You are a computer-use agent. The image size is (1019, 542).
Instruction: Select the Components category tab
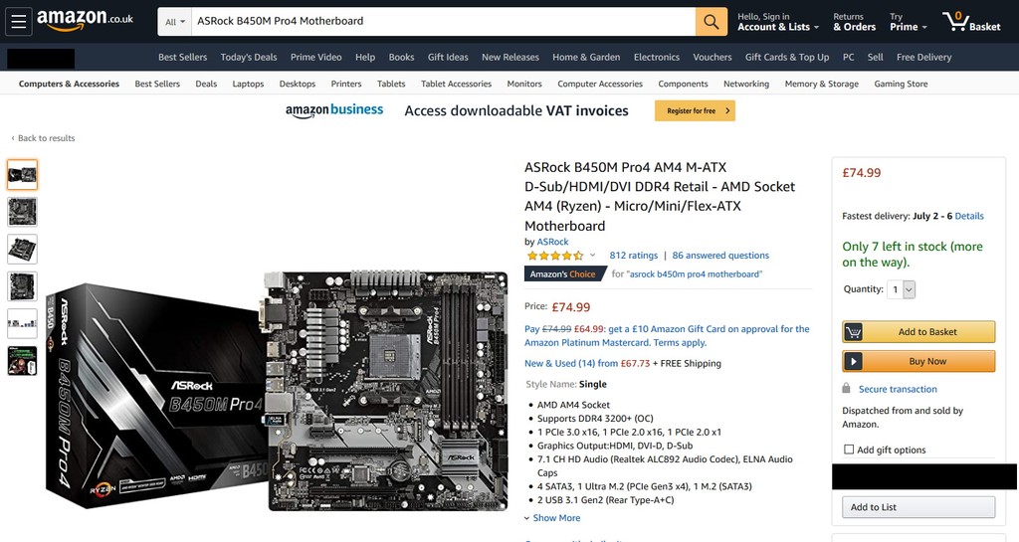tap(683, 84)
